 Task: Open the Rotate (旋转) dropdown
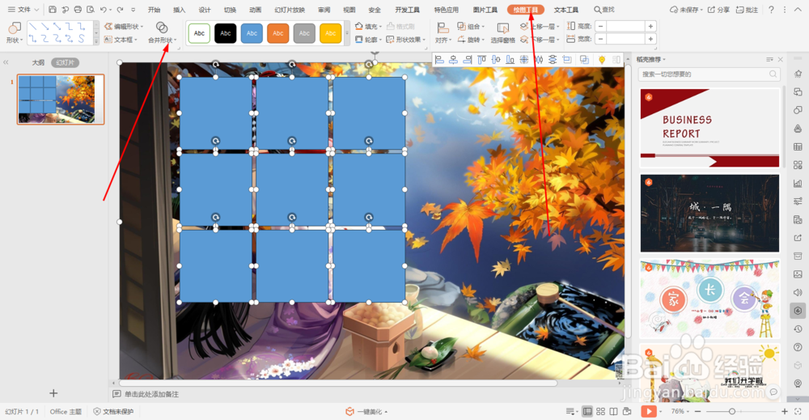[x=471, y=39]
